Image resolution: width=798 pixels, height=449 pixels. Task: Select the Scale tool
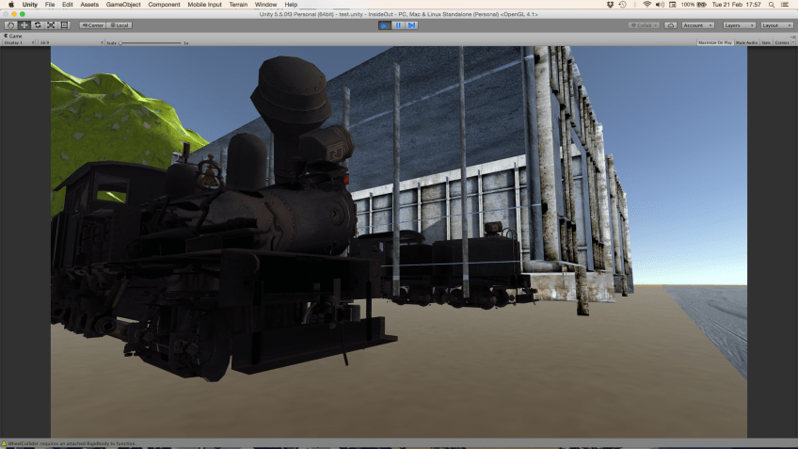(x=50, y=25)
